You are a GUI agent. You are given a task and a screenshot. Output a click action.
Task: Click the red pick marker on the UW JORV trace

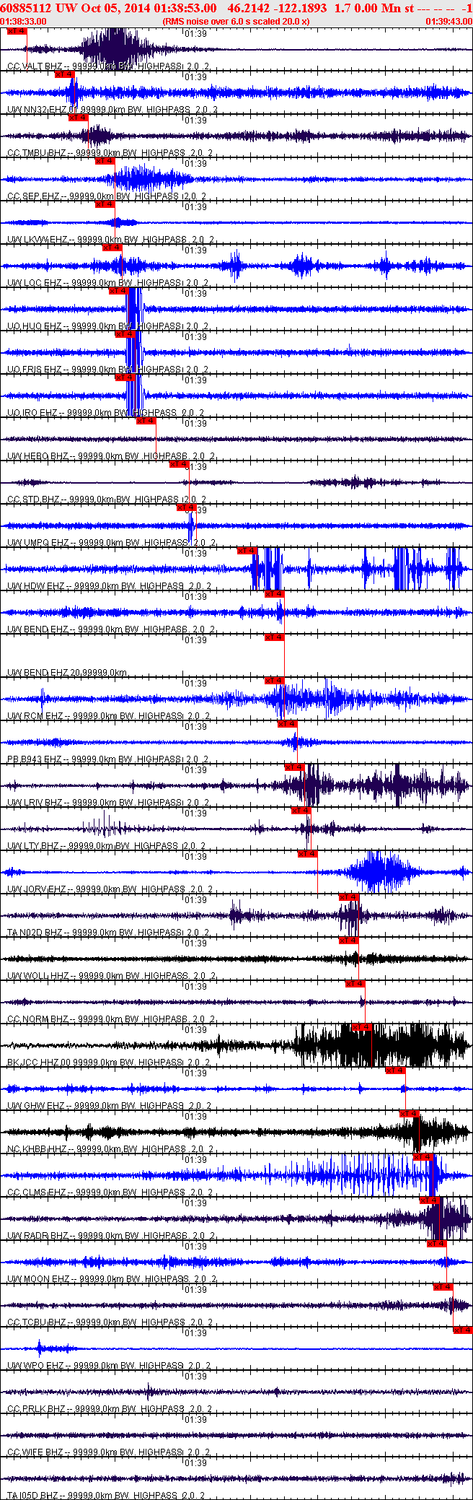(x=307, y=854)
